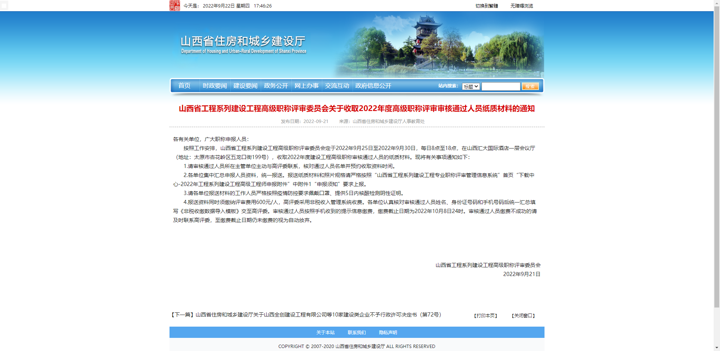
Task: Click the 关闭窗口 close window link
Action: pos(523,316)
